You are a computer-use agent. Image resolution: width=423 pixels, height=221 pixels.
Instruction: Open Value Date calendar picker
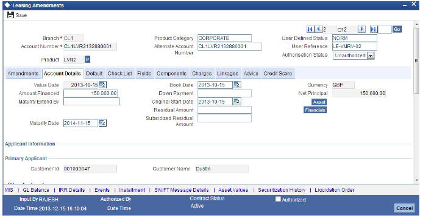pos(102,85)
